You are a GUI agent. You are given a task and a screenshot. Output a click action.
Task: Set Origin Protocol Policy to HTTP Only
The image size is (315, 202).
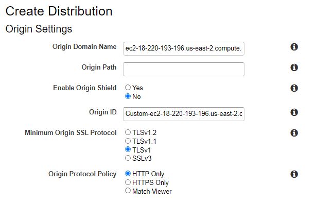point(128,174)
